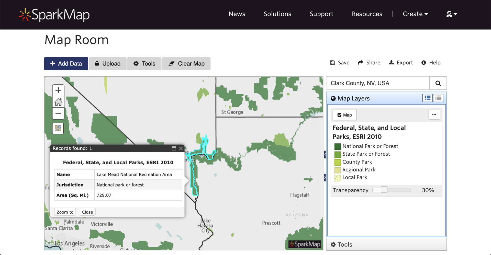This screenshot has width=491, height=255.
Task: Click the map home extent icon
Action: tap(58, 102)
